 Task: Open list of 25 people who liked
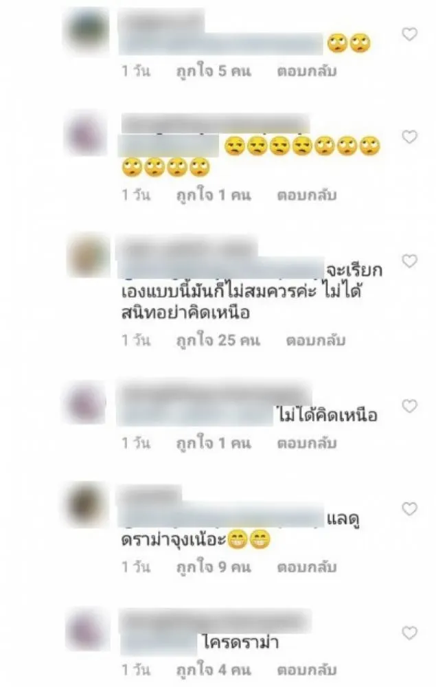click(x=218, y=340)
